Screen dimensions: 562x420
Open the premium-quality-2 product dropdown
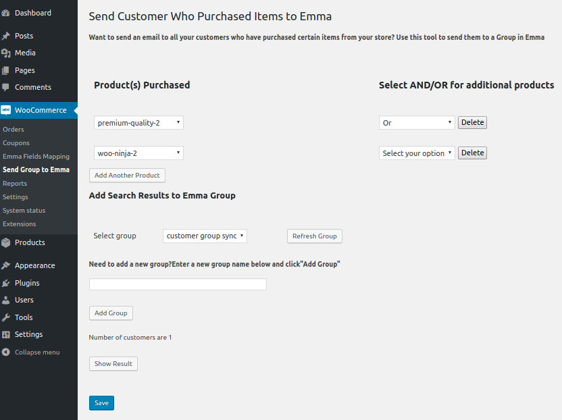(138, 123)
